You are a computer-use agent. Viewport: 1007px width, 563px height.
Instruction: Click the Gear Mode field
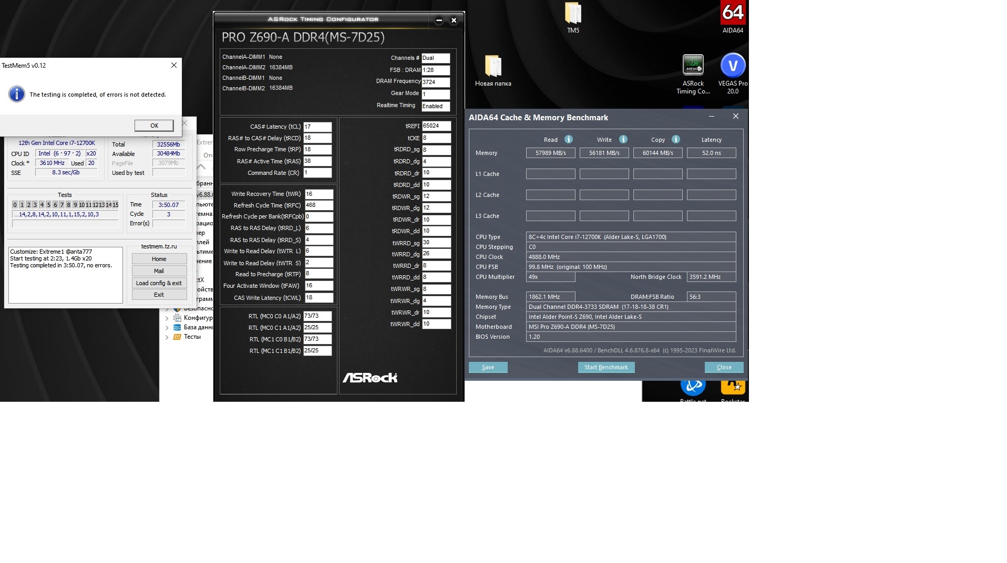pyautogui.click(x=436, y=94)
